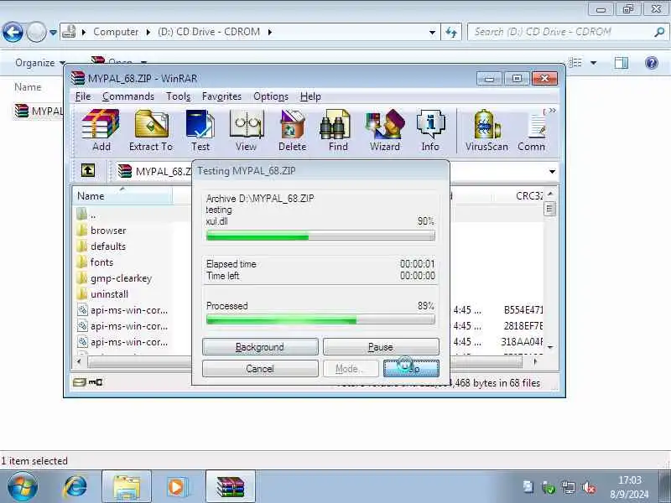This screenshot has width=671, height=503.
Task: Click the xul.dll file progress bar
Action: (320, 236)
